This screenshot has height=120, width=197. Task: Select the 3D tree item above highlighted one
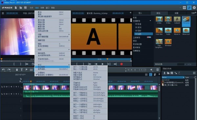coord(138,31)
